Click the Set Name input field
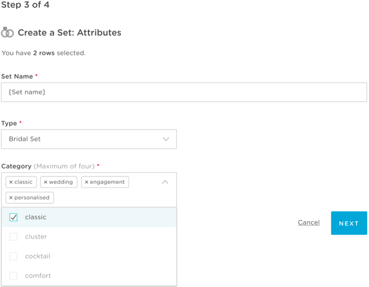The width and height of the screenshot is (369, 287). 184,92
